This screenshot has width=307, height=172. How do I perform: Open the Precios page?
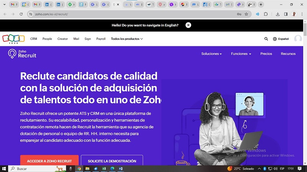pos(266,54)
